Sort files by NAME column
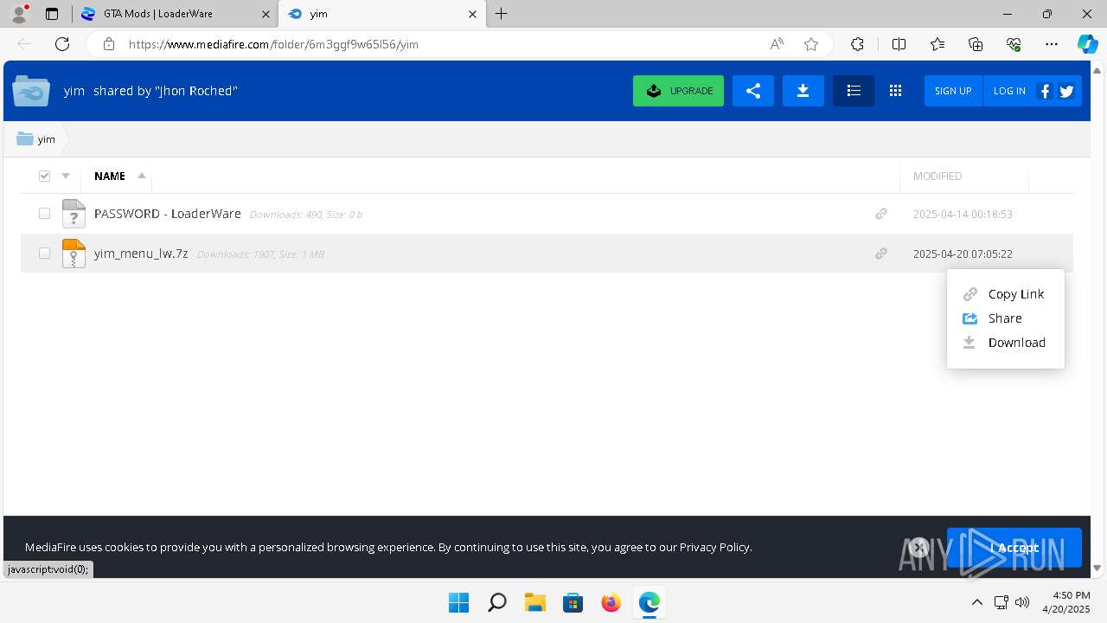This screenshot has height=623, width=1107. (110, 176)
